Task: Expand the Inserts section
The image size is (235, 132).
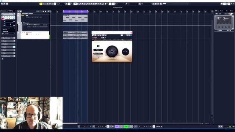Action: point(8,47)
